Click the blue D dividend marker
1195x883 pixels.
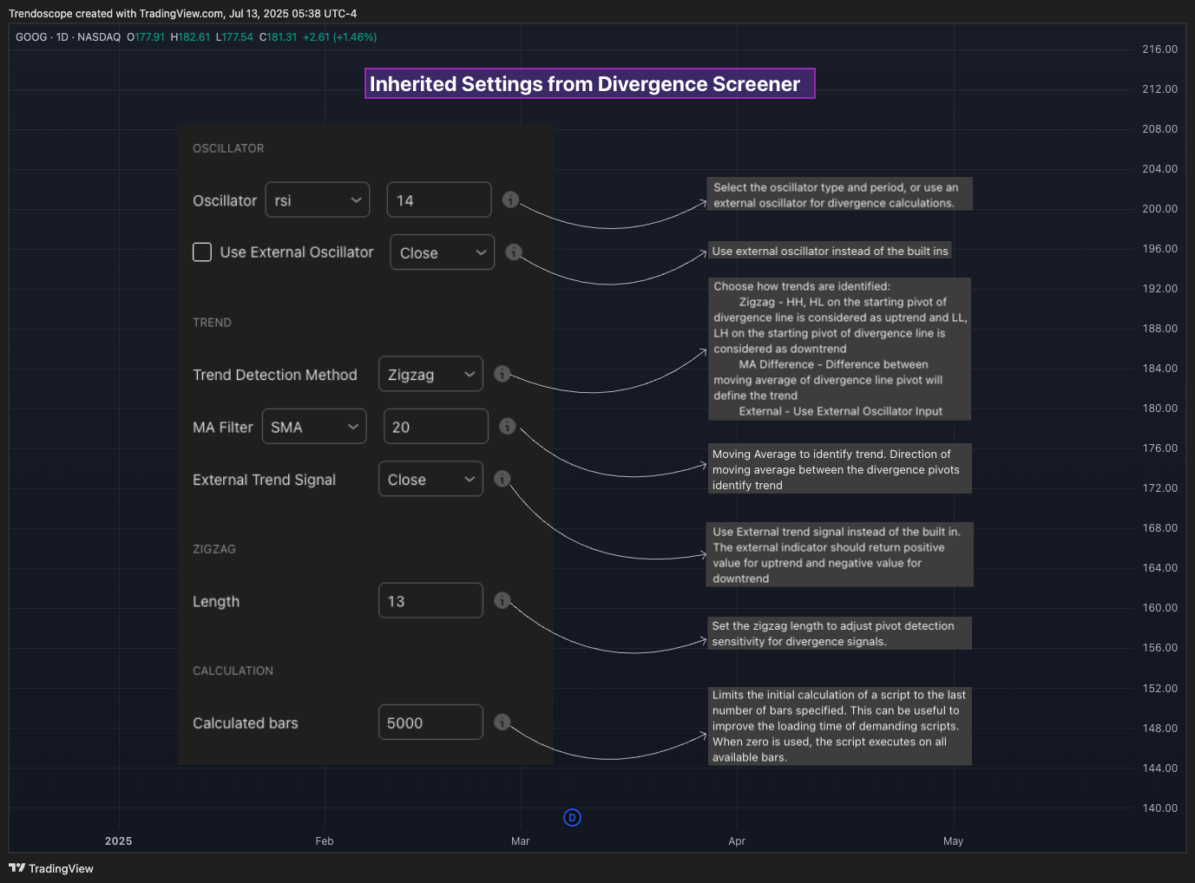point(572,817)
